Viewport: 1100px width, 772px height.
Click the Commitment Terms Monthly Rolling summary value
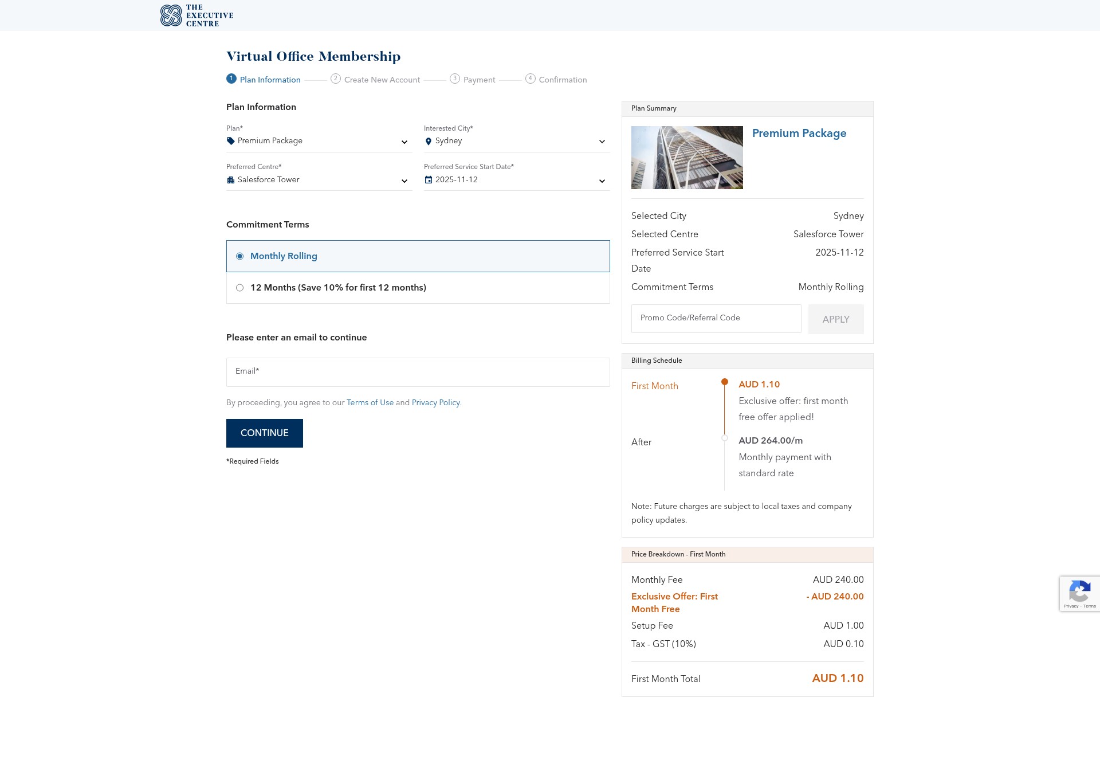pos(831,287)
